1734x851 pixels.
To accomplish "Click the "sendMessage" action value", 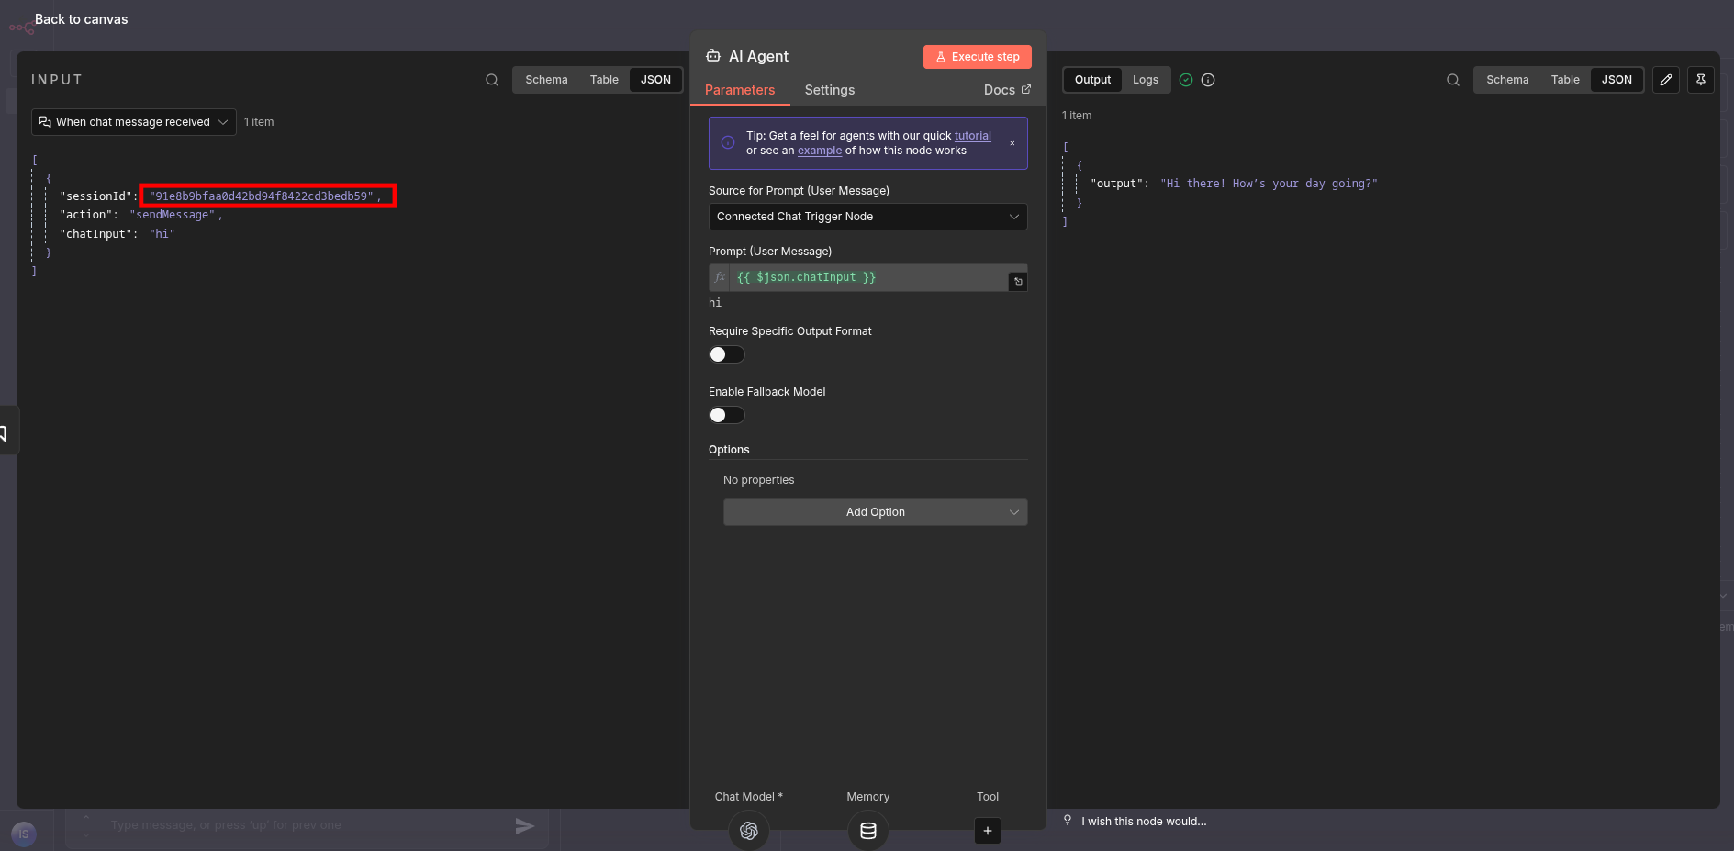I will tap(173, 215).
